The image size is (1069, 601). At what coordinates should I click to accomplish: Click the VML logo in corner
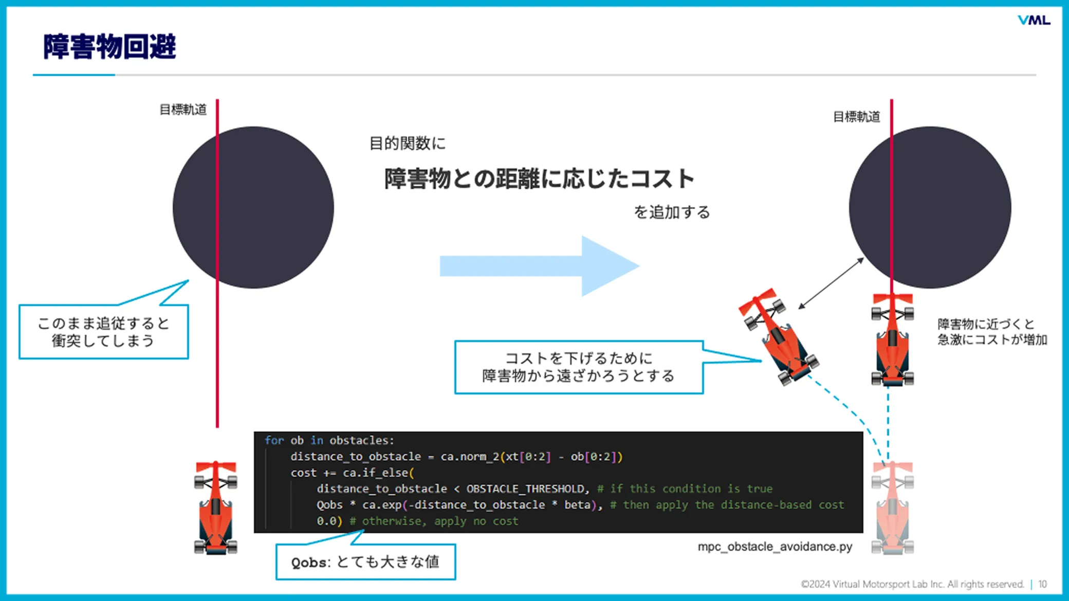[1034, 20]
